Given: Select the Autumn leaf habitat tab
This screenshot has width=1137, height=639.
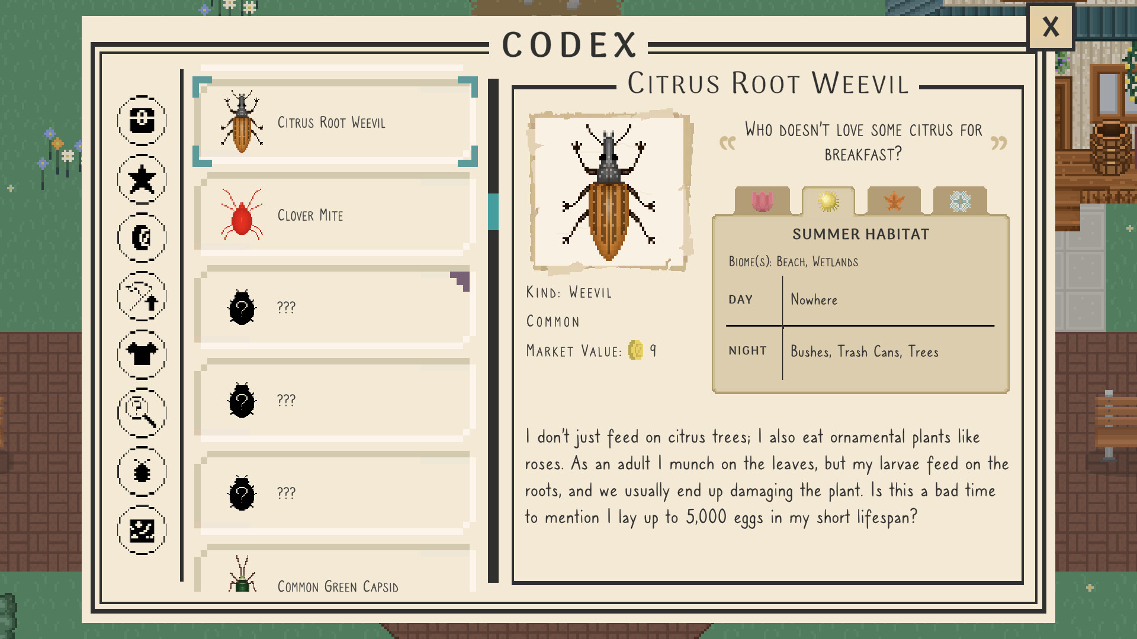Looking at the screenshot, I should pyautogui.click(x=893, y=202).
